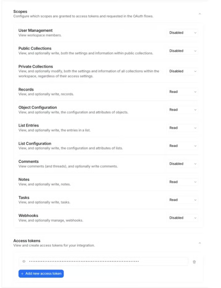Viewport: 221px width, 288px height.
Task: Click the masked access token field
Action: (103, 261)
